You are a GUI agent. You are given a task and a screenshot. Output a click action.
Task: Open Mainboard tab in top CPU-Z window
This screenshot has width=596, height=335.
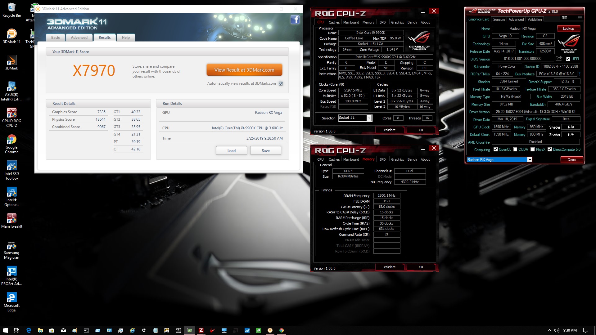(x=351, y=22)
